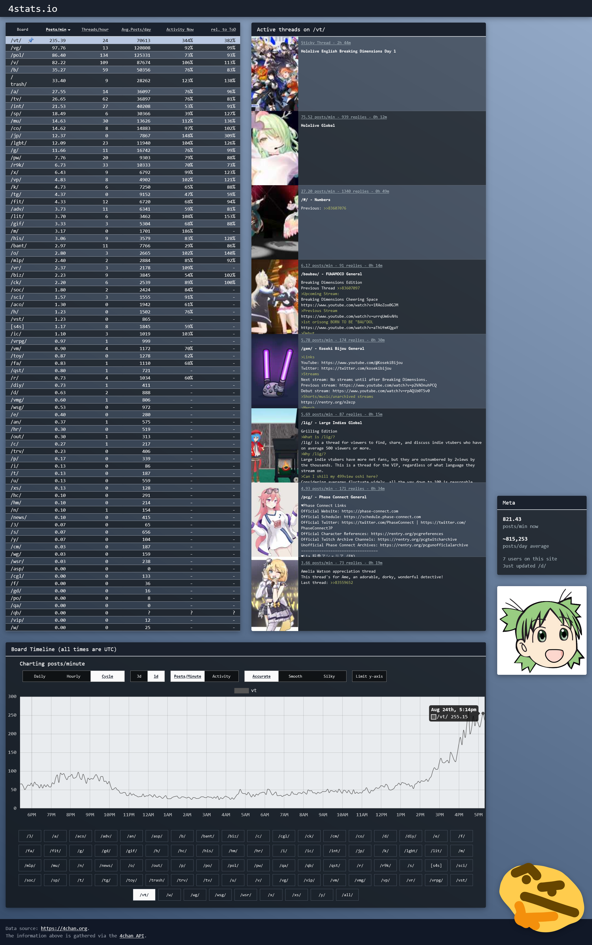Open the Amelia Watson thread thumbnail
Screen dimensions: 592x945
point(275,594)
